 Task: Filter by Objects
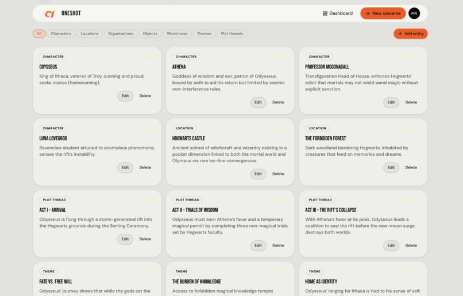point(150,34)
